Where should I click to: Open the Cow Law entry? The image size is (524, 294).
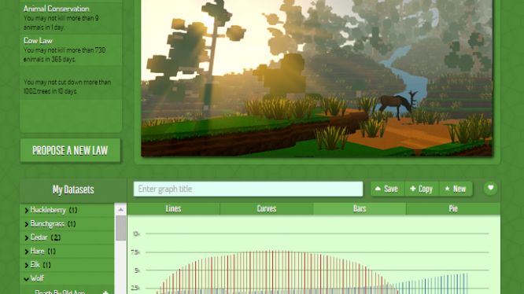pos(71,50)
